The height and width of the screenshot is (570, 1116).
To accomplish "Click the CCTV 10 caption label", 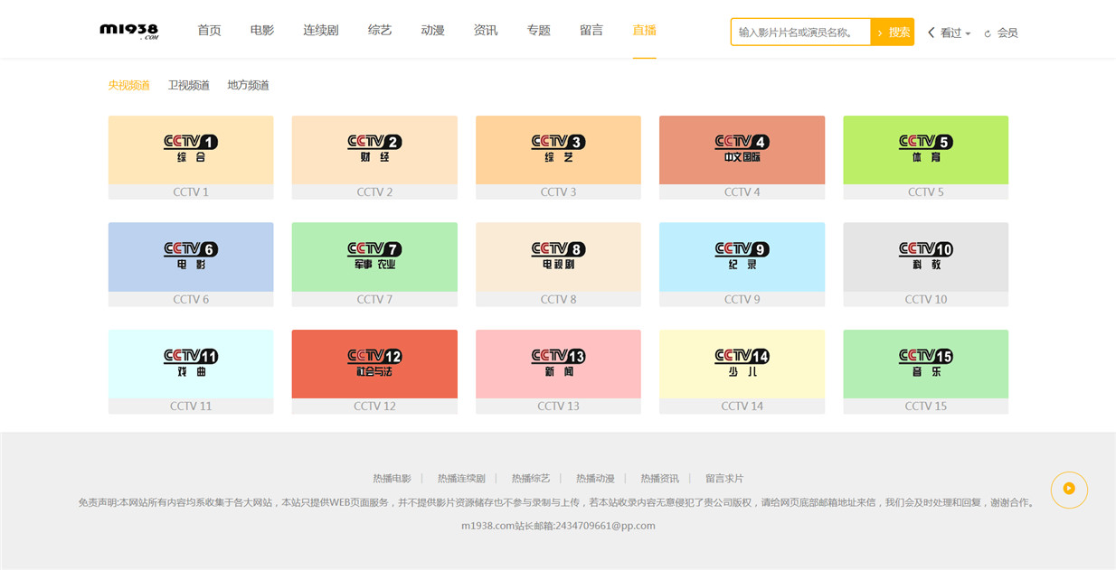I will (925, 300).
